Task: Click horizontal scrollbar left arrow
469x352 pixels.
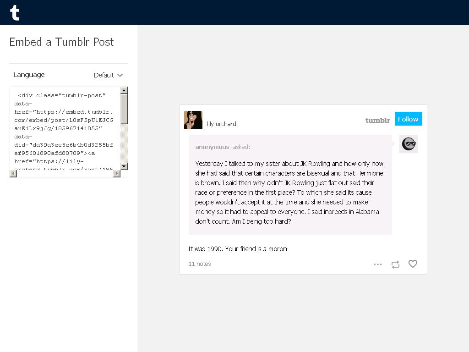Action: tap(13, 174)
